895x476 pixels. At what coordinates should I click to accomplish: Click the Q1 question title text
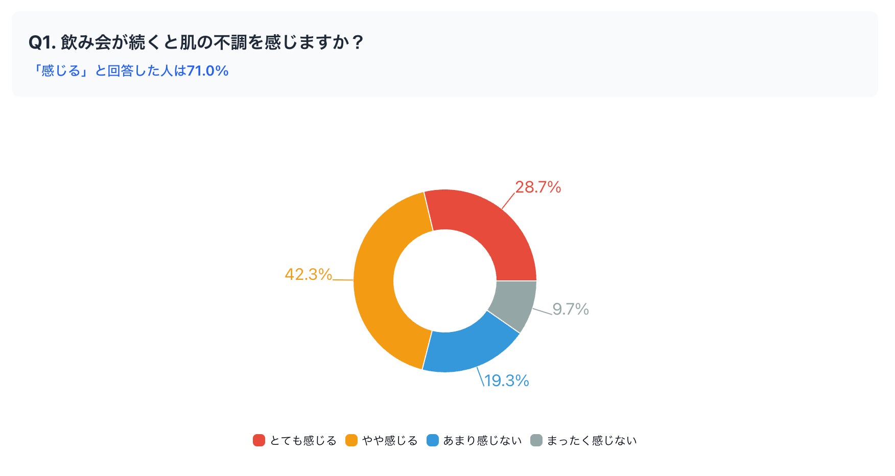pos(196,42)
